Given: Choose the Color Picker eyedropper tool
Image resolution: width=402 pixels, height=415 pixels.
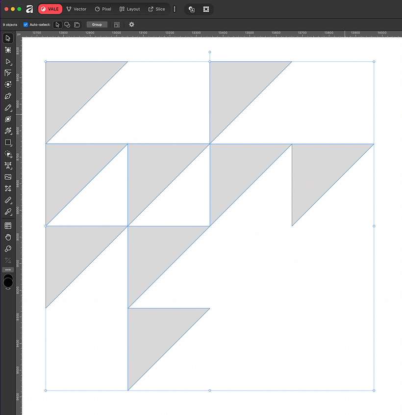Looking at the screenshot, I should tap(8, 212).
